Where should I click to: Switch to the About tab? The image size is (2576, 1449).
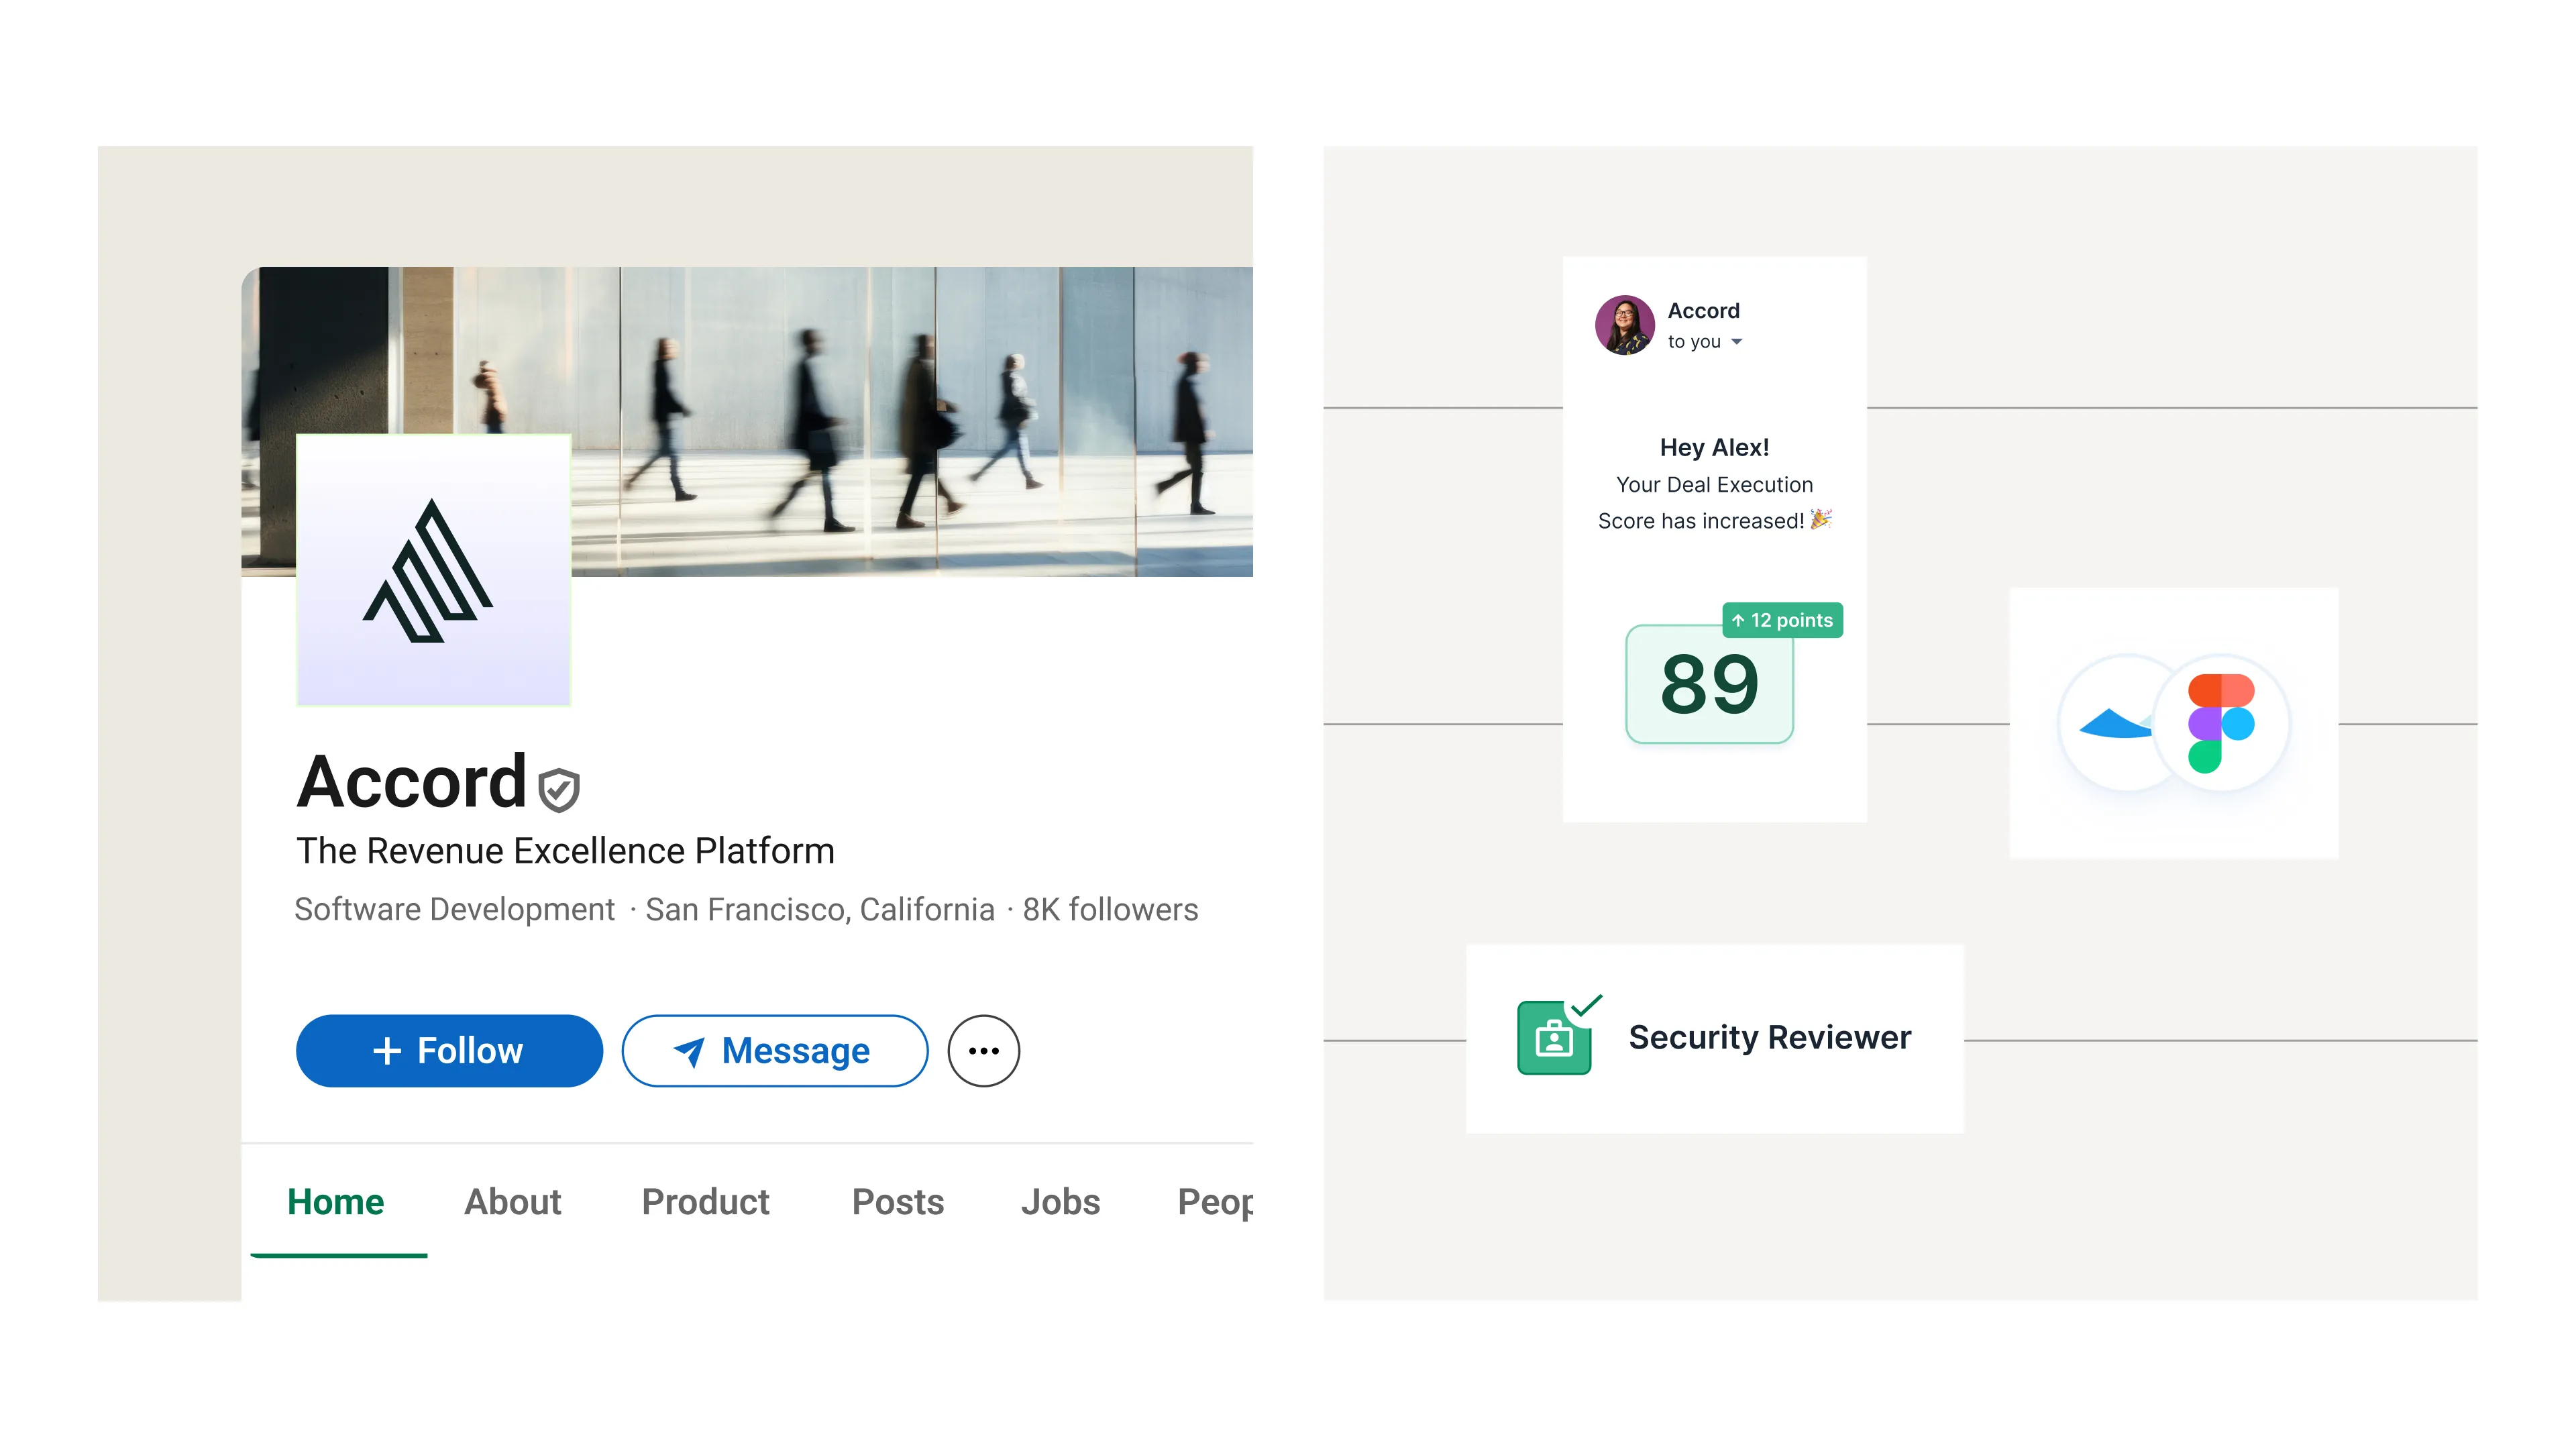point(512,1201)
